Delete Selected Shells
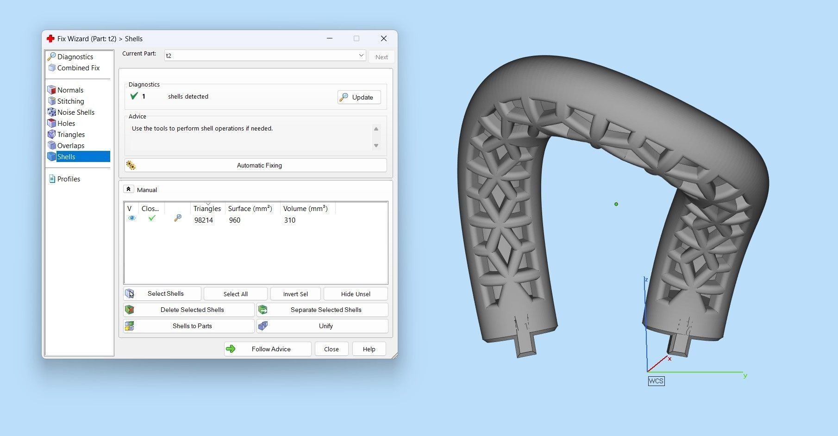This screenshot has width=838, height=436. pyautogui.click(x=189, y=310)
